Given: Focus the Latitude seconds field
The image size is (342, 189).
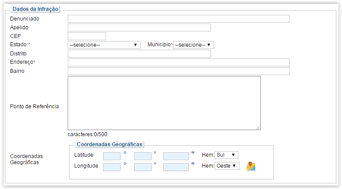Looking at the screenshot, I should coord(176,156).
